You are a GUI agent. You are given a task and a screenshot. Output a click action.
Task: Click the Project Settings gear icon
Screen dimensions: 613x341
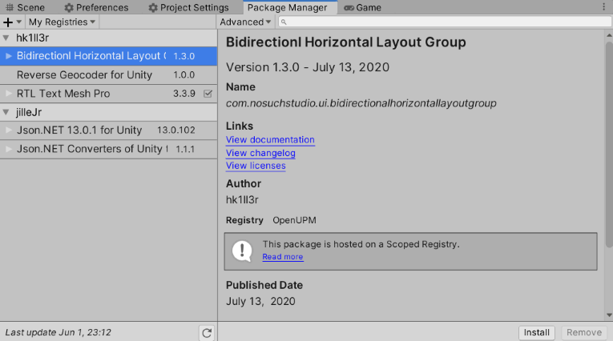click(153, 7)
